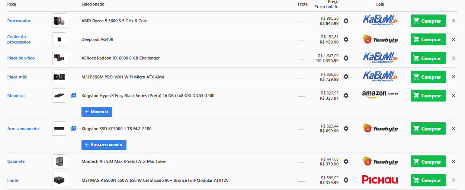
Task: Click Comprar for the Montech Air 903 Max
Action: click(428, 162)
